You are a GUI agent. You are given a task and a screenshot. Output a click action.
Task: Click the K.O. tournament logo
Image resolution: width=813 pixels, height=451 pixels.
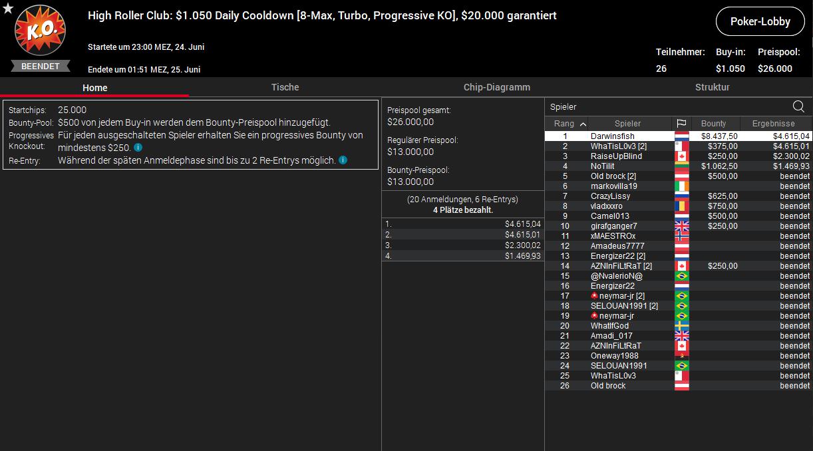point(40,31)
